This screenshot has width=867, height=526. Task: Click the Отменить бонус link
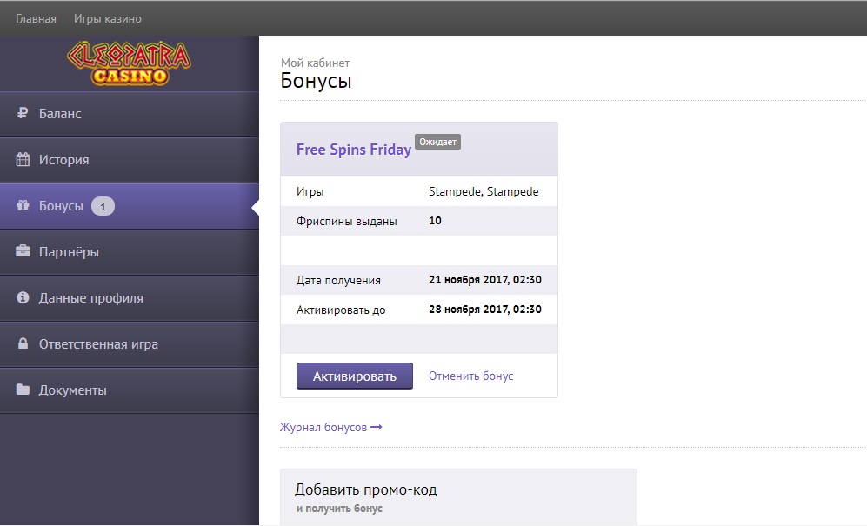tap(470, 376)
